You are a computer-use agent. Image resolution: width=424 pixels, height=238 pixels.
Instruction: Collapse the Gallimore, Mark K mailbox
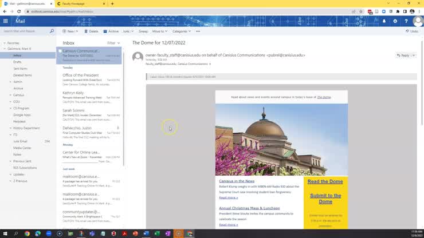tap(5, 49)
